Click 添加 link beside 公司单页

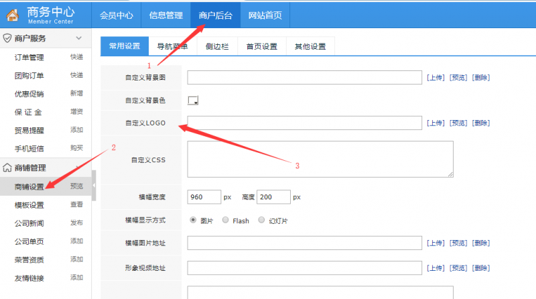point(76,241)
